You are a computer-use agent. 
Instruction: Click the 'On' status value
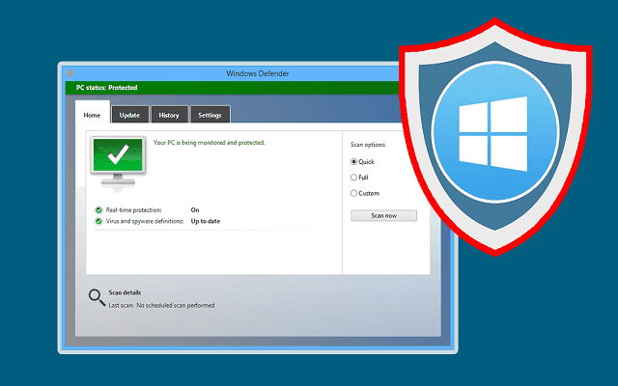pos(195,210)
